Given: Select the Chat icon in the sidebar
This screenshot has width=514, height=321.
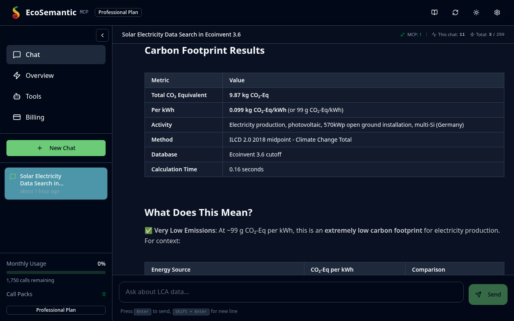Looking at the screenshot, I should point(16,55).
